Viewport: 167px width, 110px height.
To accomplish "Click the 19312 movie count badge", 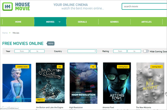I will coord(50,43).
